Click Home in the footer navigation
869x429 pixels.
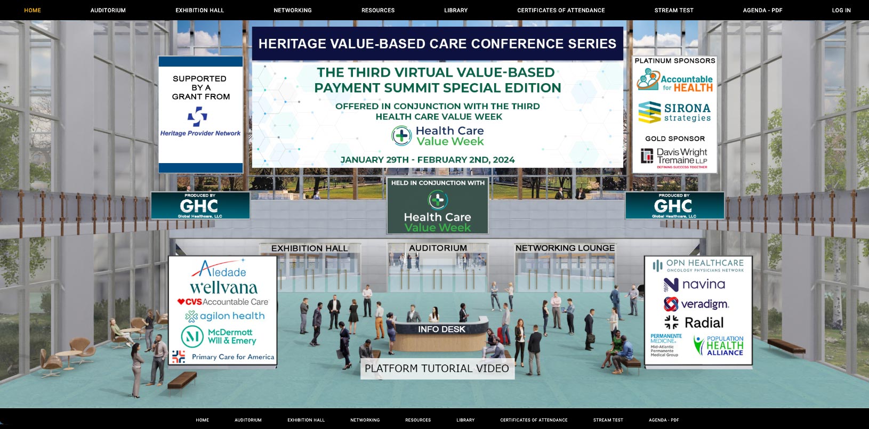coord(203,420)
